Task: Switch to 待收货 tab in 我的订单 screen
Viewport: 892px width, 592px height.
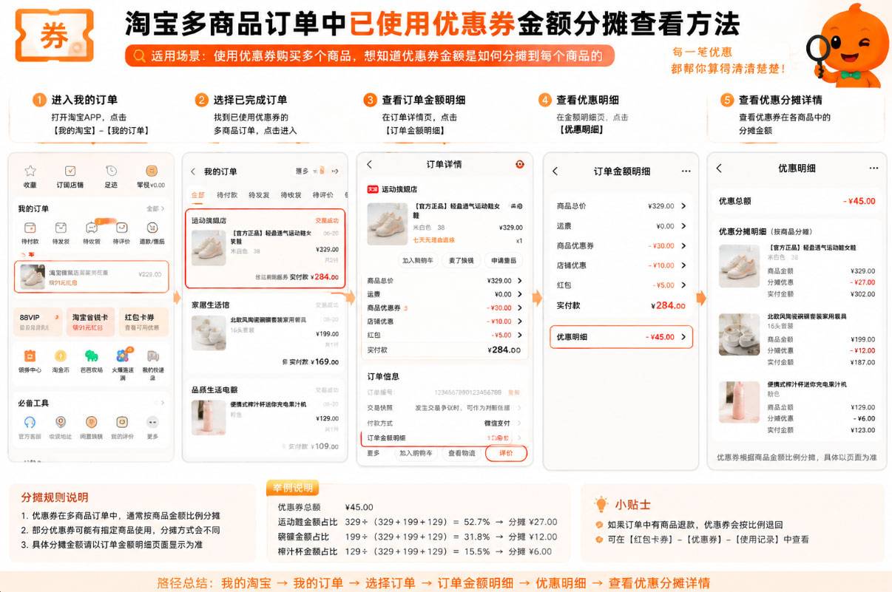Action: pos(291,195)
